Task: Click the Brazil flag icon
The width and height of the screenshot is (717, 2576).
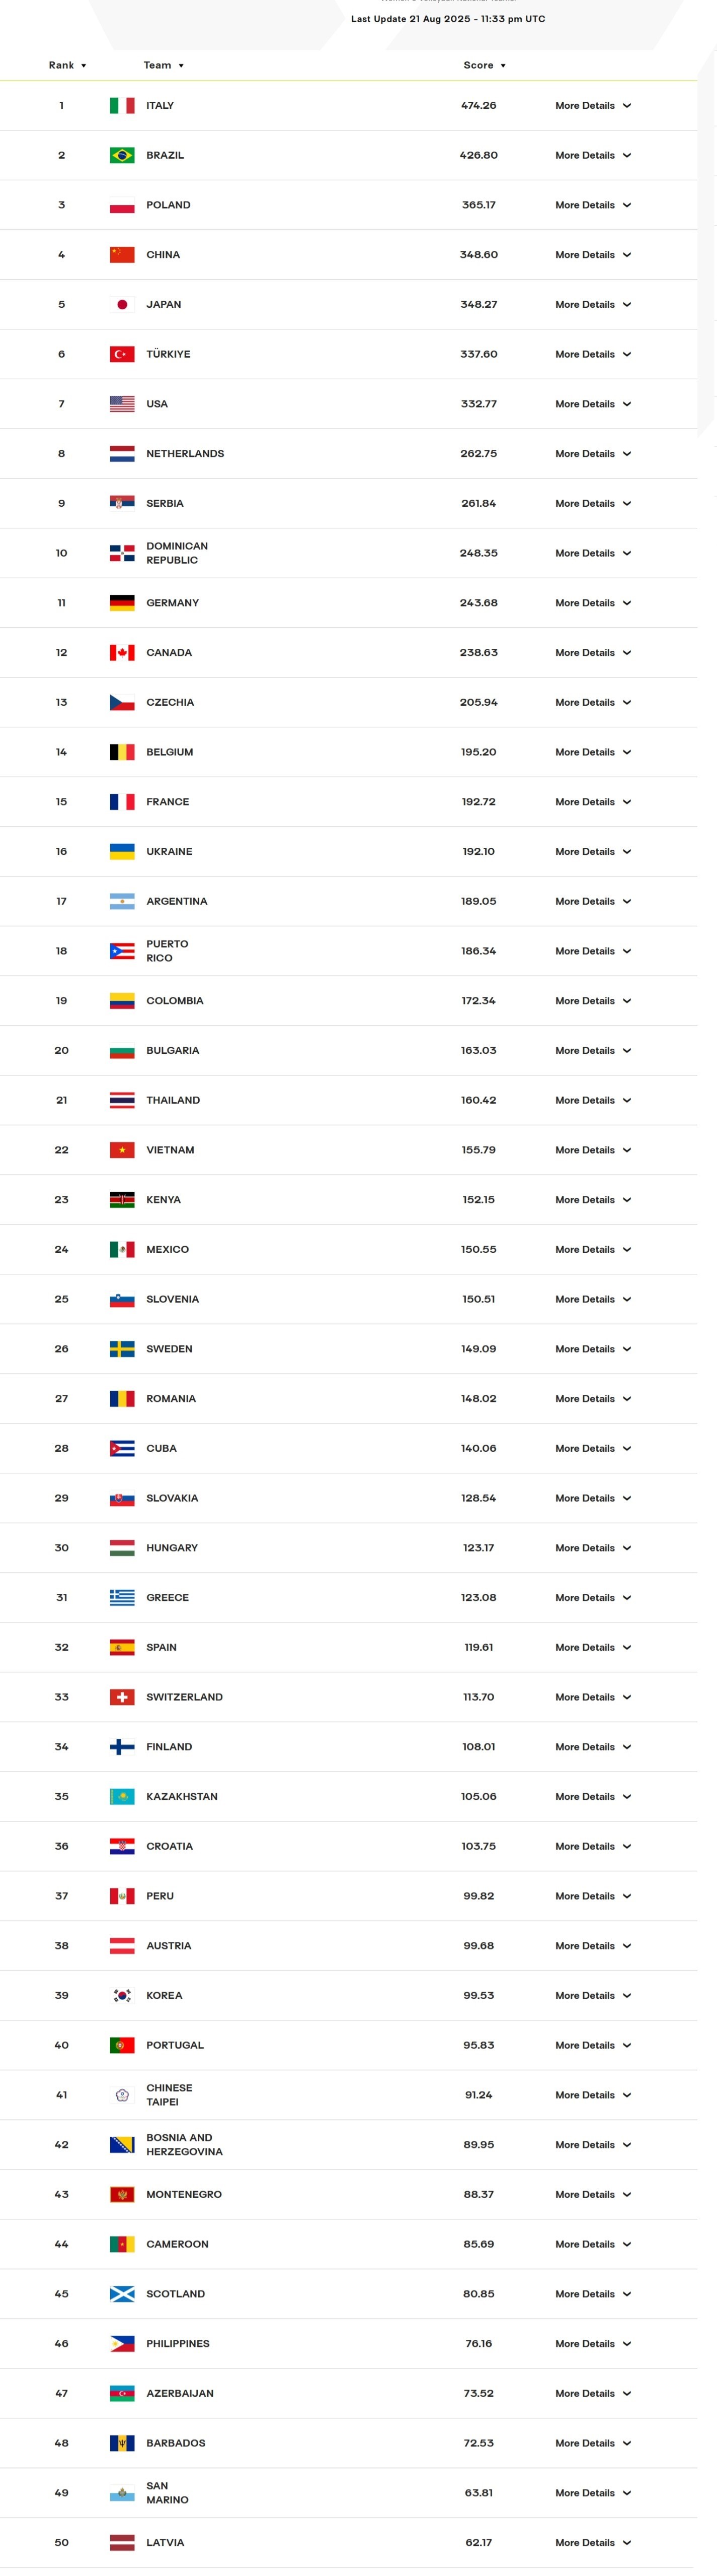Action: (x=122, y=155)
